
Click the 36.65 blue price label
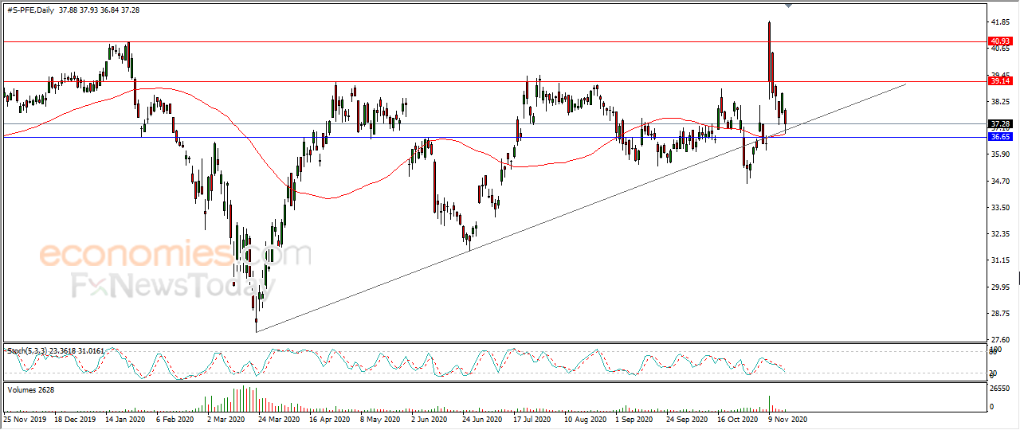tap(999, 137)
